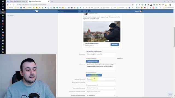Screen dimensions: 175x98
Task: Focus the Заголовок text field
Action: pyautogui.click(x=101, y=55)
